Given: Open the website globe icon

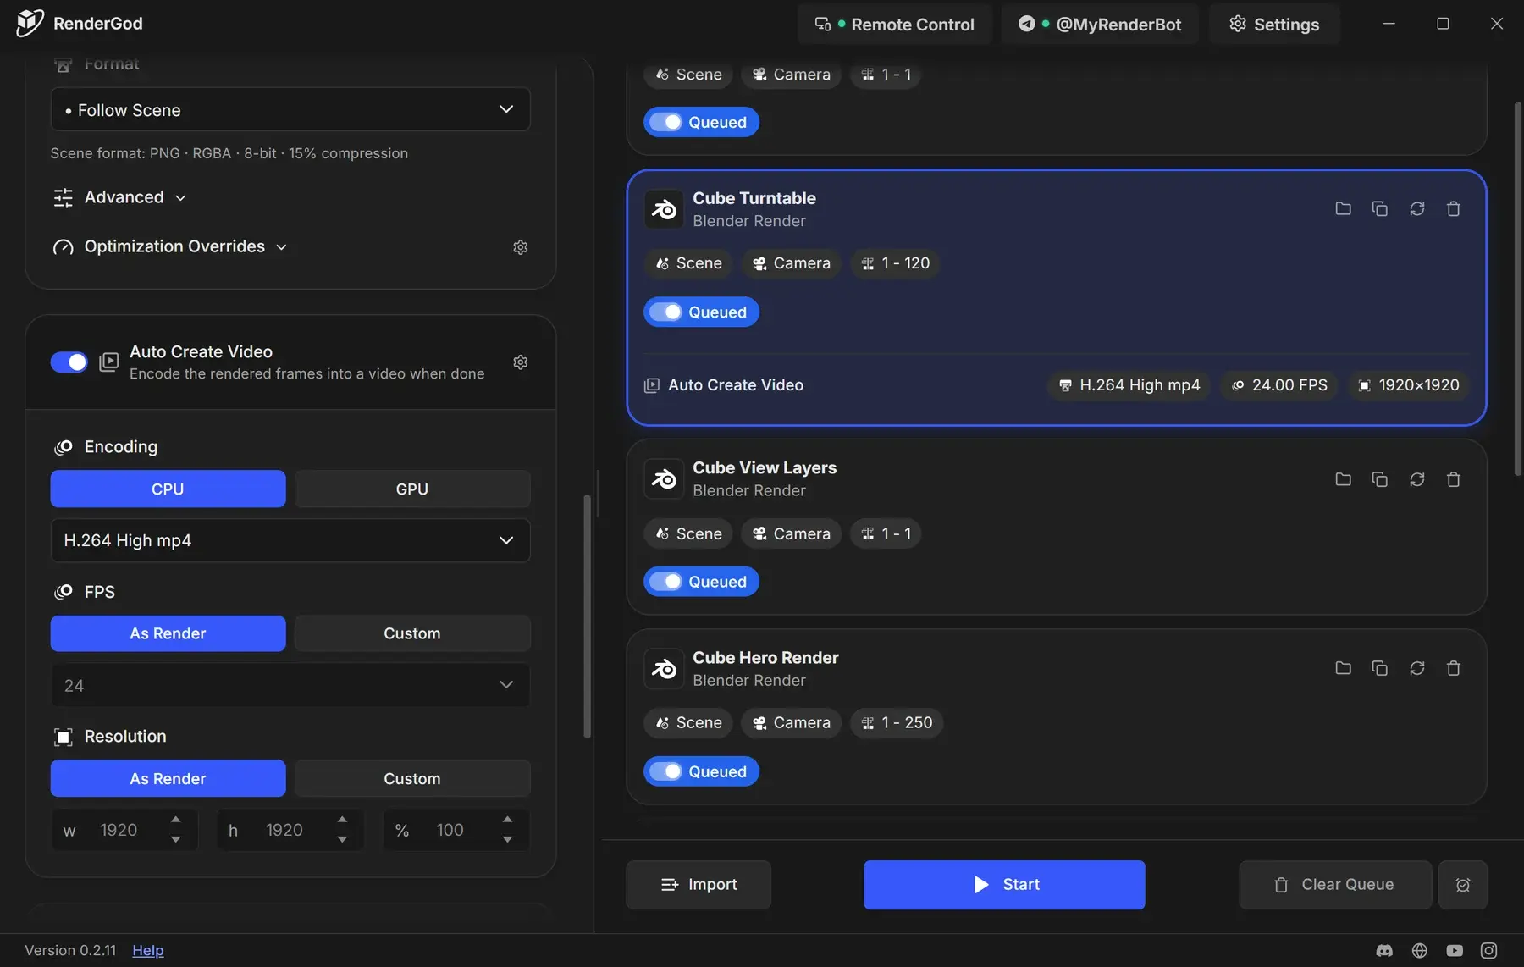Looking at the screenshot, I should coord(1420,951).
